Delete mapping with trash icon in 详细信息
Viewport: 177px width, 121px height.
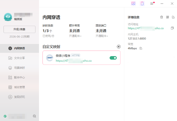pos(161,17)
